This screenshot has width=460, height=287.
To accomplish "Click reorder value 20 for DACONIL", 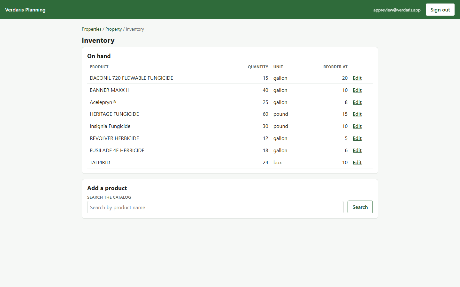I will tap(345, 78).
